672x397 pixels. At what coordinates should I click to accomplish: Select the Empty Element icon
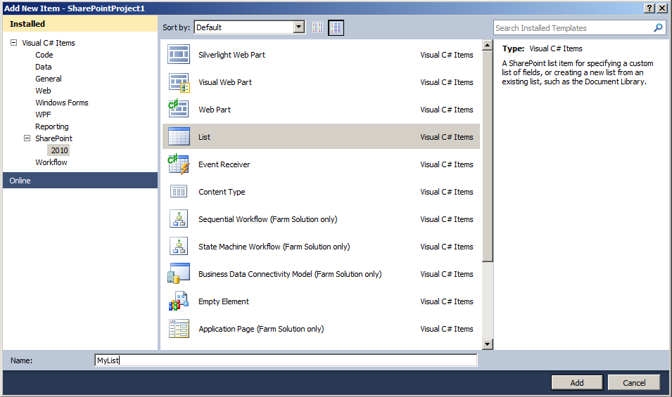pyautogui.click(x=179, y=301)
